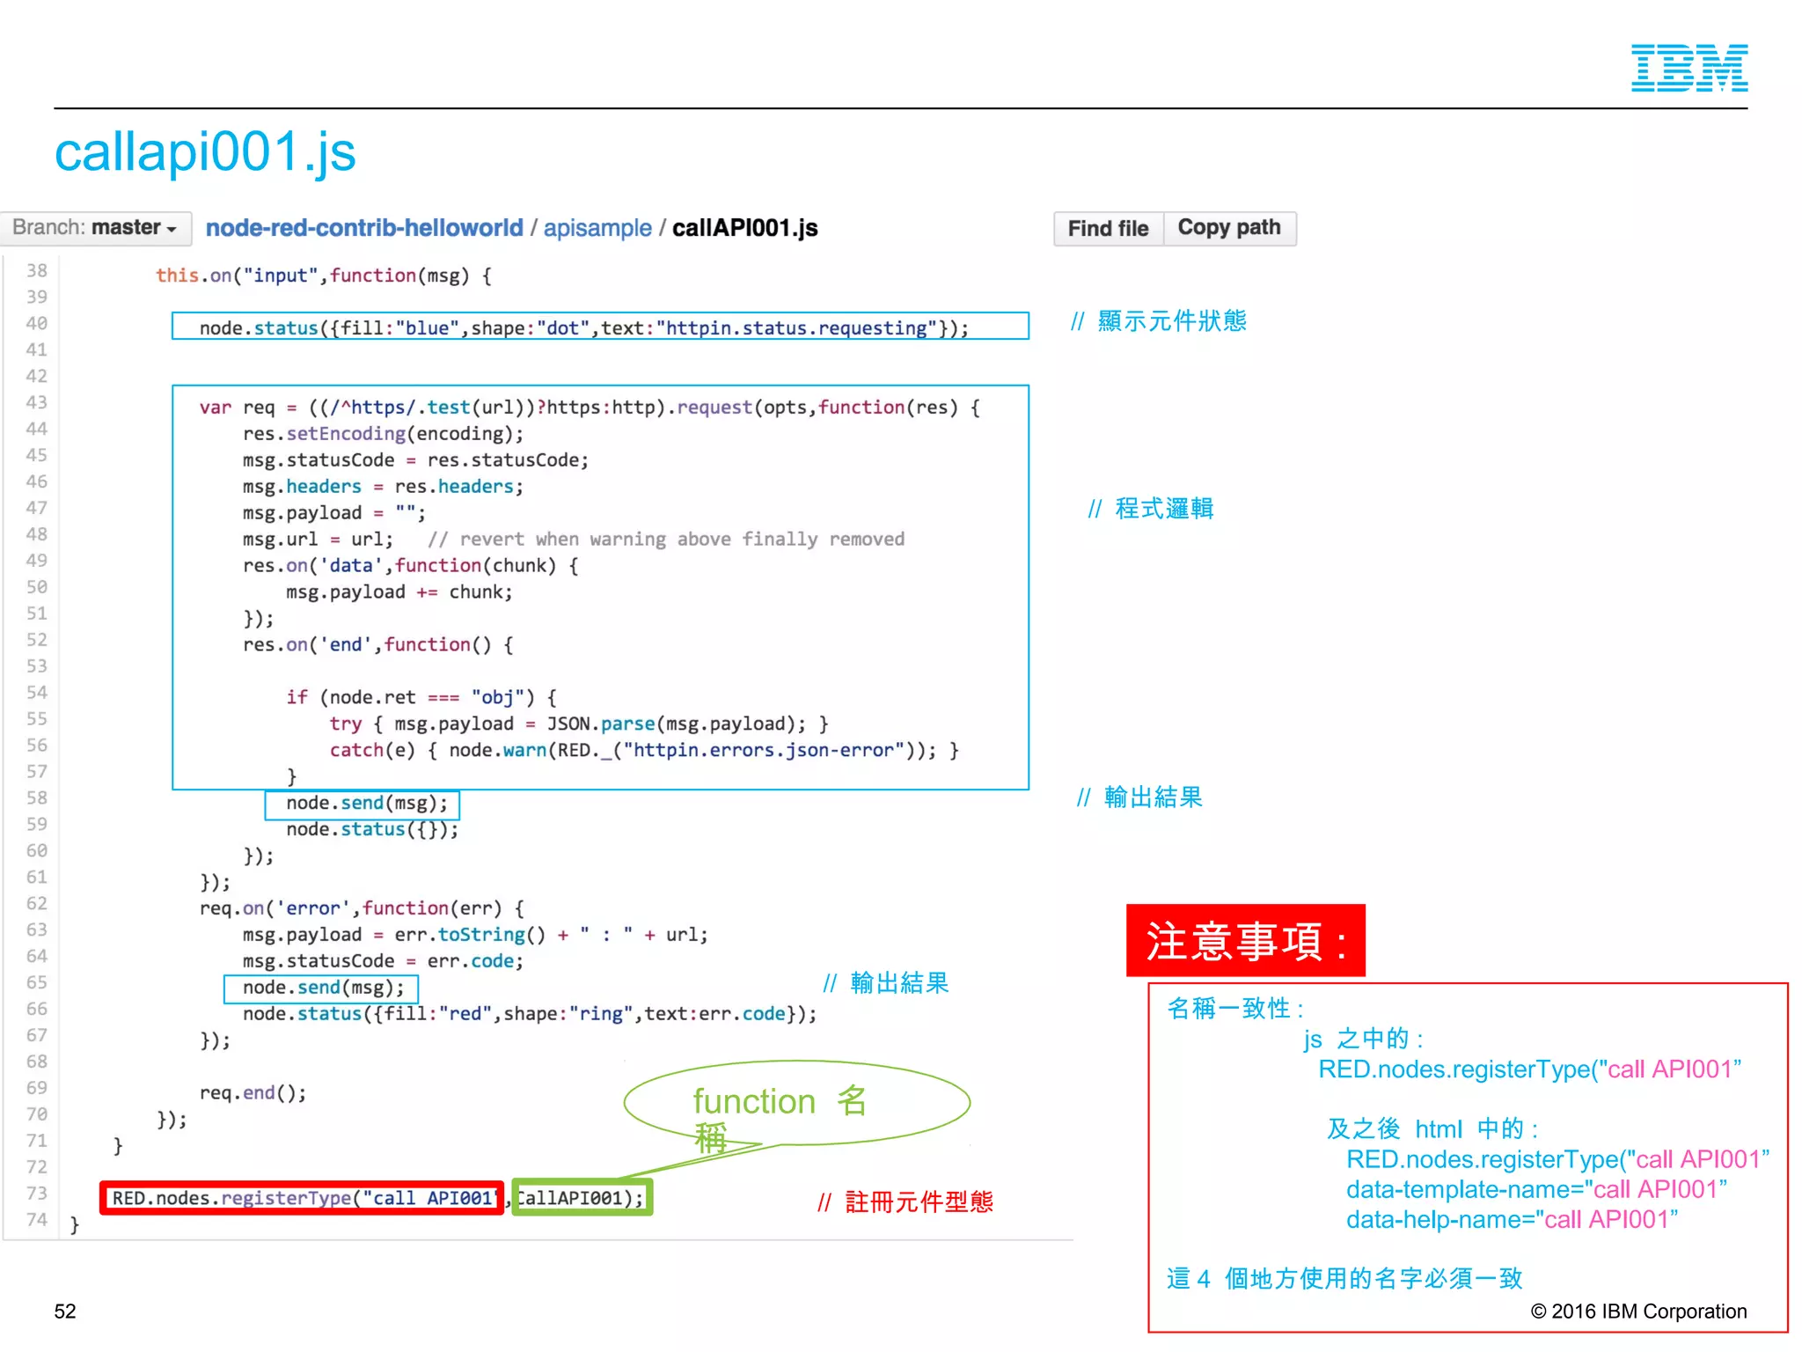Click the data-template-name="call API001" text
Image resolution: width=1802 pixels, height=1352 pixels.
click(x=1536, y=1189)
